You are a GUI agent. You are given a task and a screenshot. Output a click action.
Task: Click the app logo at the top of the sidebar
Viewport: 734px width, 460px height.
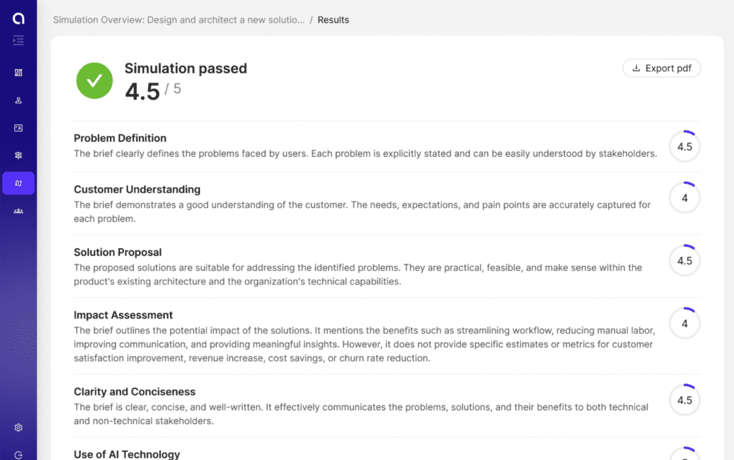pos(18,17)
